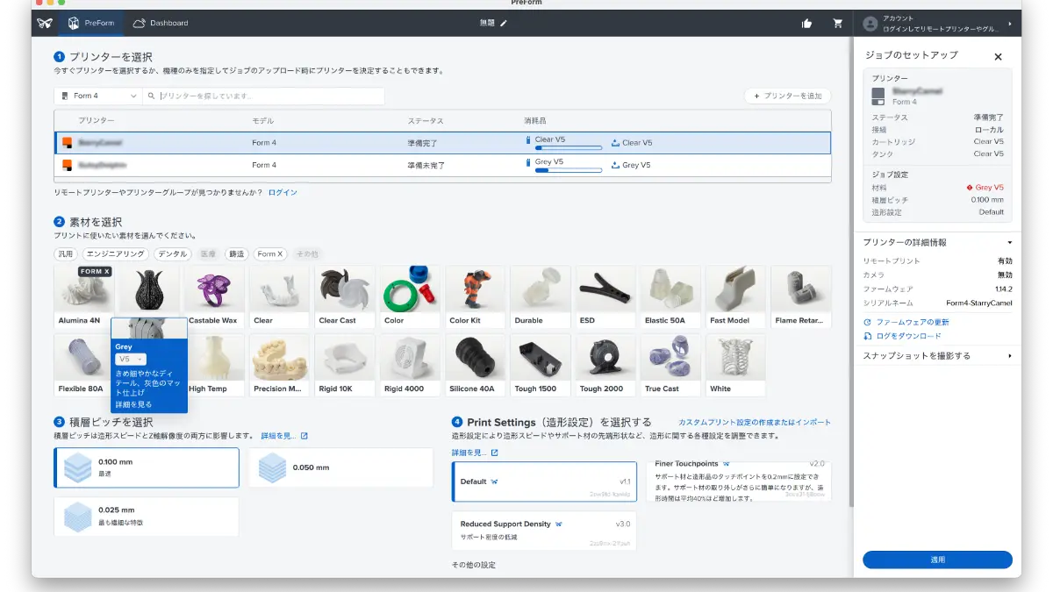The height and width of the screenshot is (592, 1053).
Task: Click the Clear V5 cartridge level bar
Action: click(x=569, y=148)
